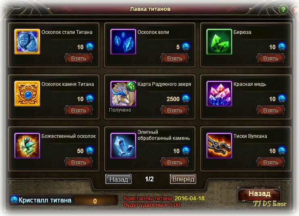This screenshot has width=299, height=216.
Task: Click Взять for Божественный осколок
Action: (x=78, y=162)
